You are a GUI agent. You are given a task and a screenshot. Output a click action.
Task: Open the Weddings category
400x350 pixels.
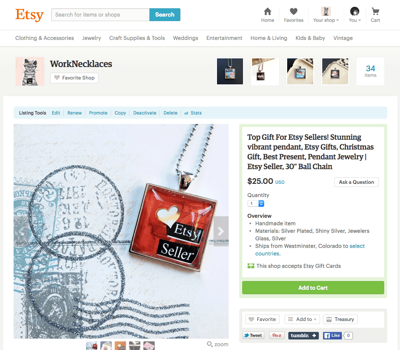pyautogui.click(x=185, y=38)
